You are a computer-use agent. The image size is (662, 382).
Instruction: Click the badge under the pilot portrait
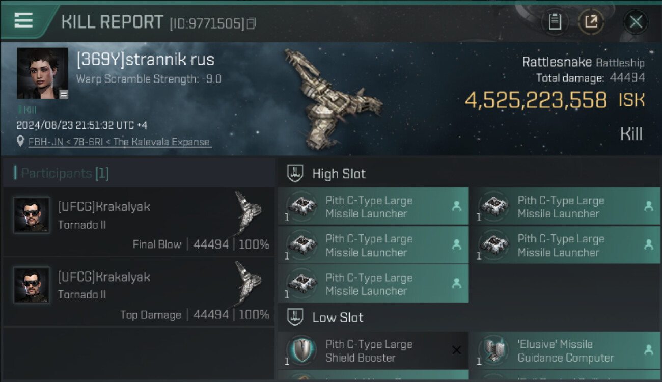pos(64,94)
